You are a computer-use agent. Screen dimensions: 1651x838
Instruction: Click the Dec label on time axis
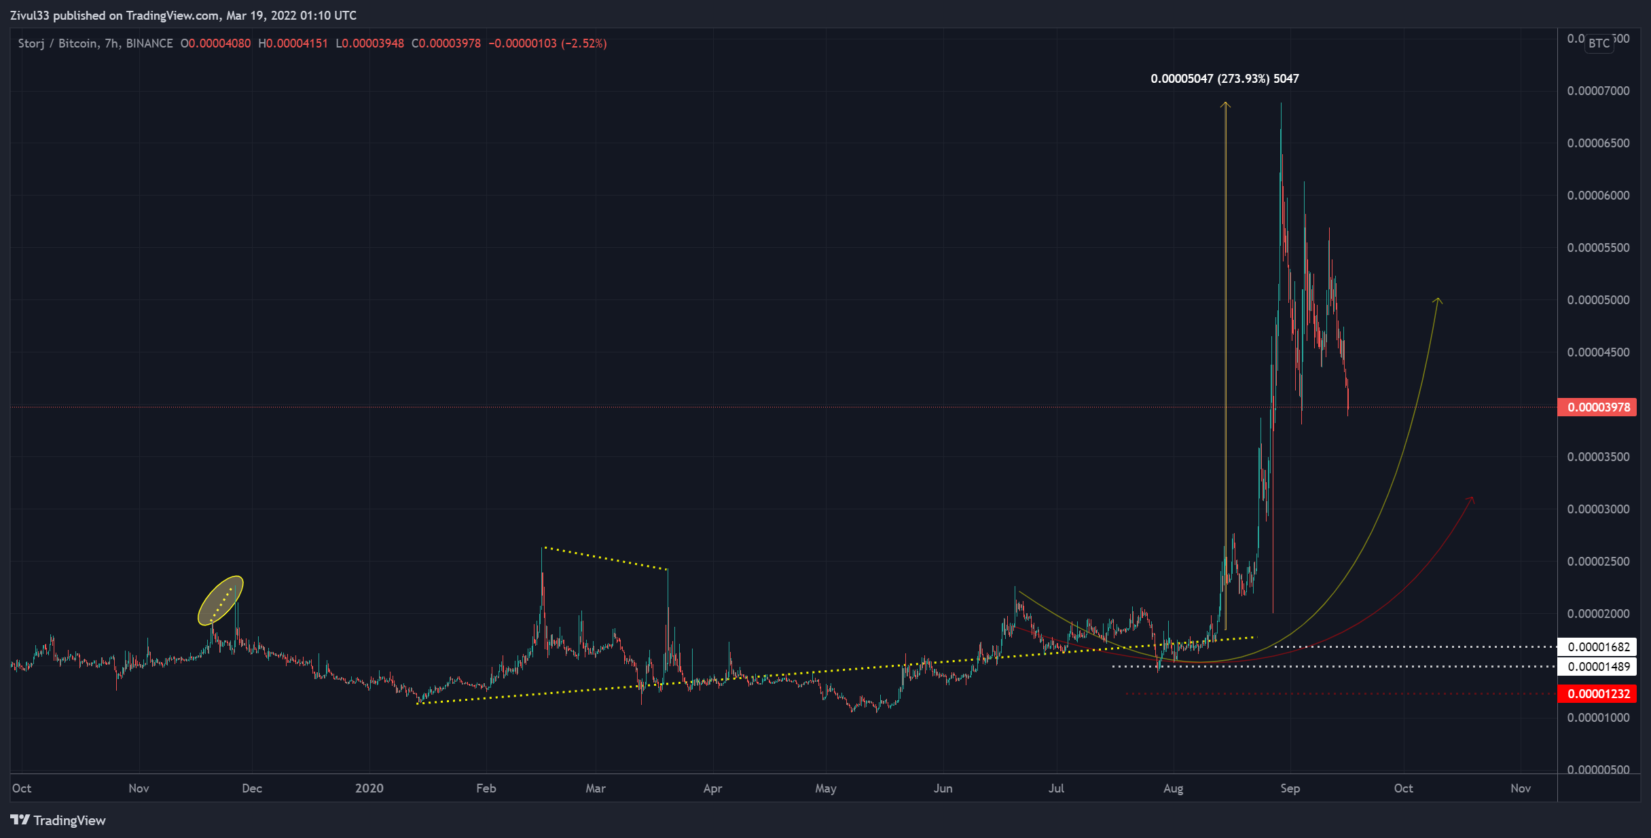(x=252, y=788)
